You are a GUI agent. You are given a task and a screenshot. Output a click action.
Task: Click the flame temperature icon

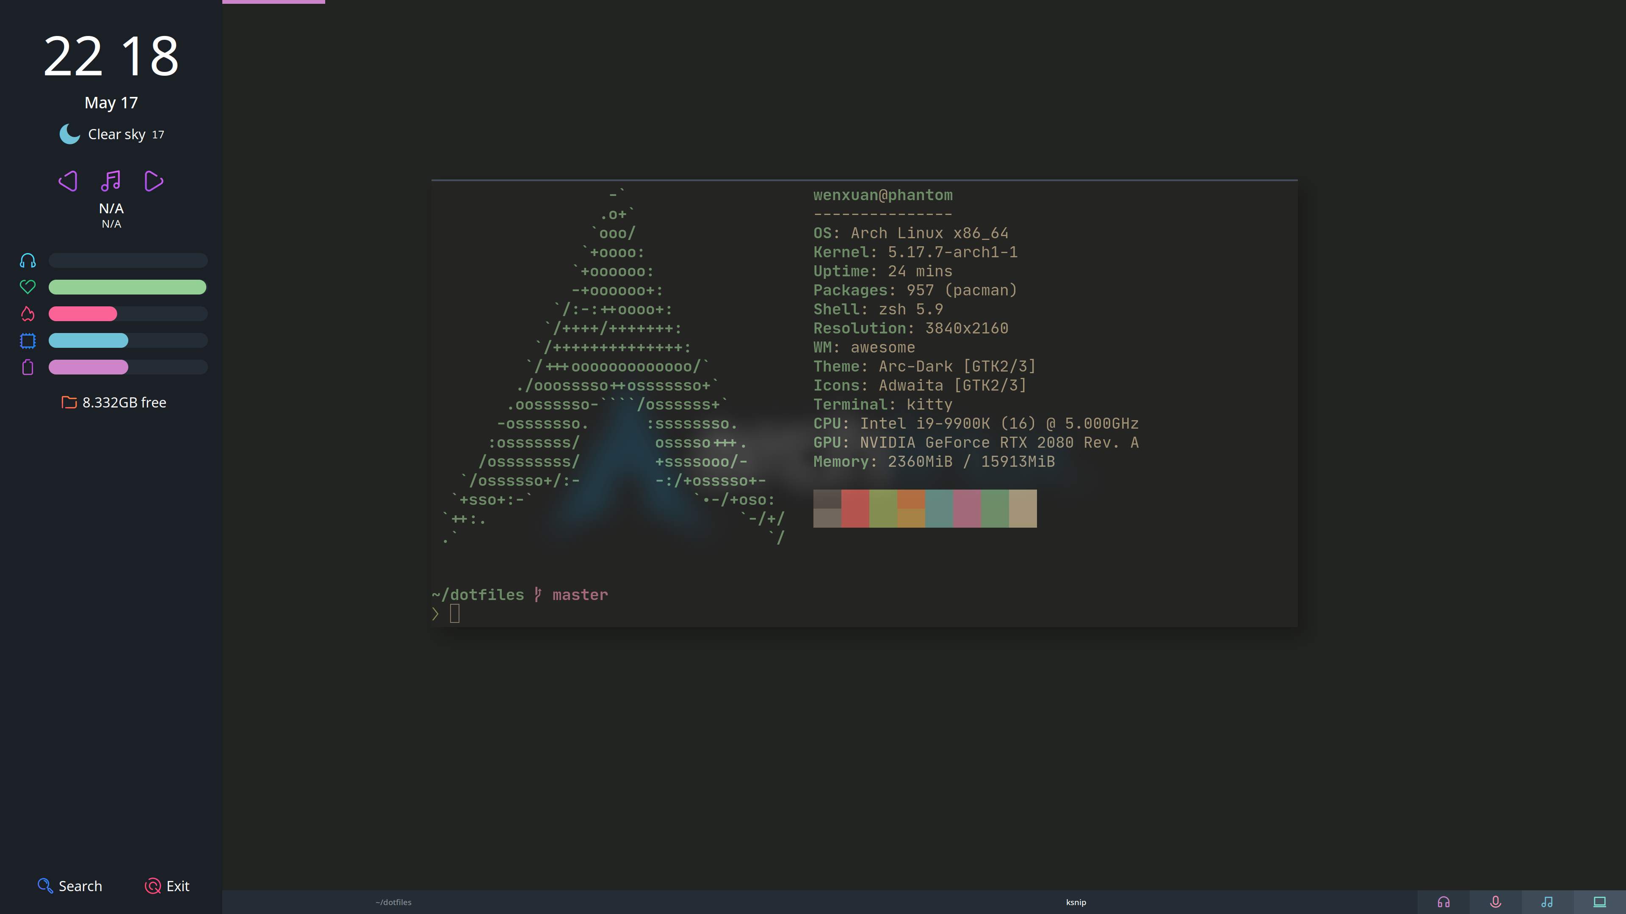(x=28, y=314)
